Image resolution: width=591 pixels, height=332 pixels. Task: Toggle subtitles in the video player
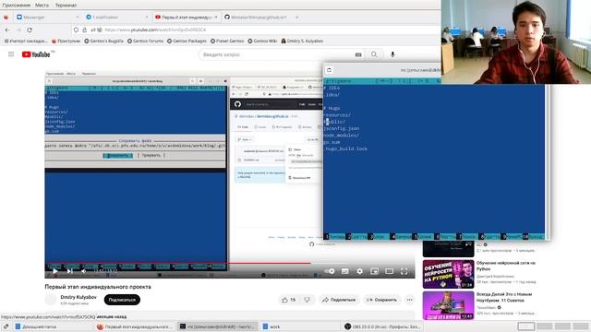click(x=344, y=271)
